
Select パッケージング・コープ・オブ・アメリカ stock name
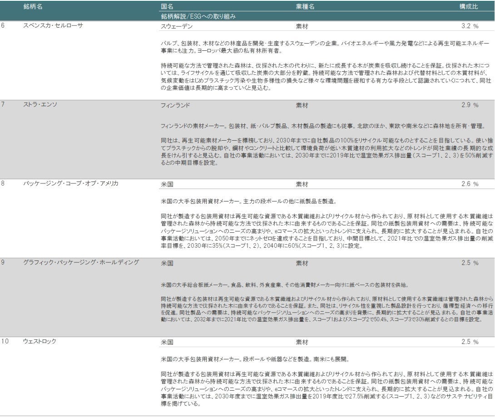pyautogui.click(x=71, y=184)
